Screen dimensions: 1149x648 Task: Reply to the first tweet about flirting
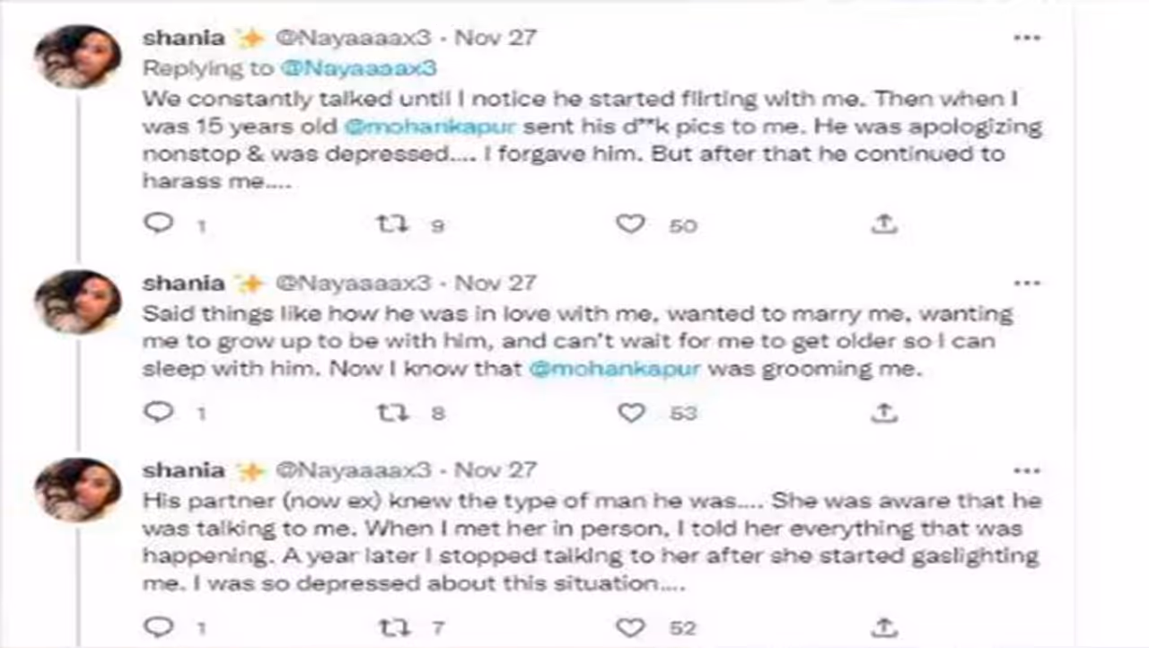coord(159,223)
